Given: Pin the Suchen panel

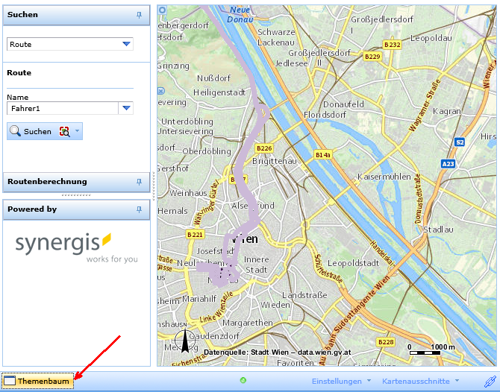Looking at the screenshot, I should coord(139,15).
